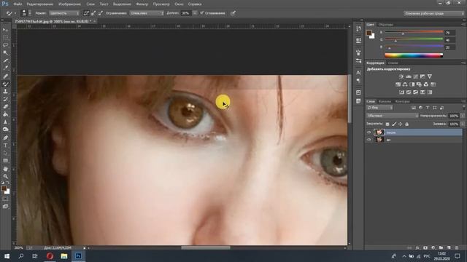Viewport: 467px width, 262px height.
Task: Toggle lock transparent pixels
Action: pyautogui.click(x=387, y=124)
